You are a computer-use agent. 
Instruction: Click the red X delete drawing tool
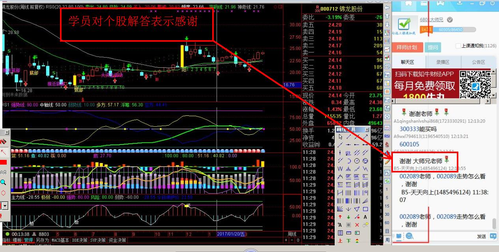pos(357,225)
